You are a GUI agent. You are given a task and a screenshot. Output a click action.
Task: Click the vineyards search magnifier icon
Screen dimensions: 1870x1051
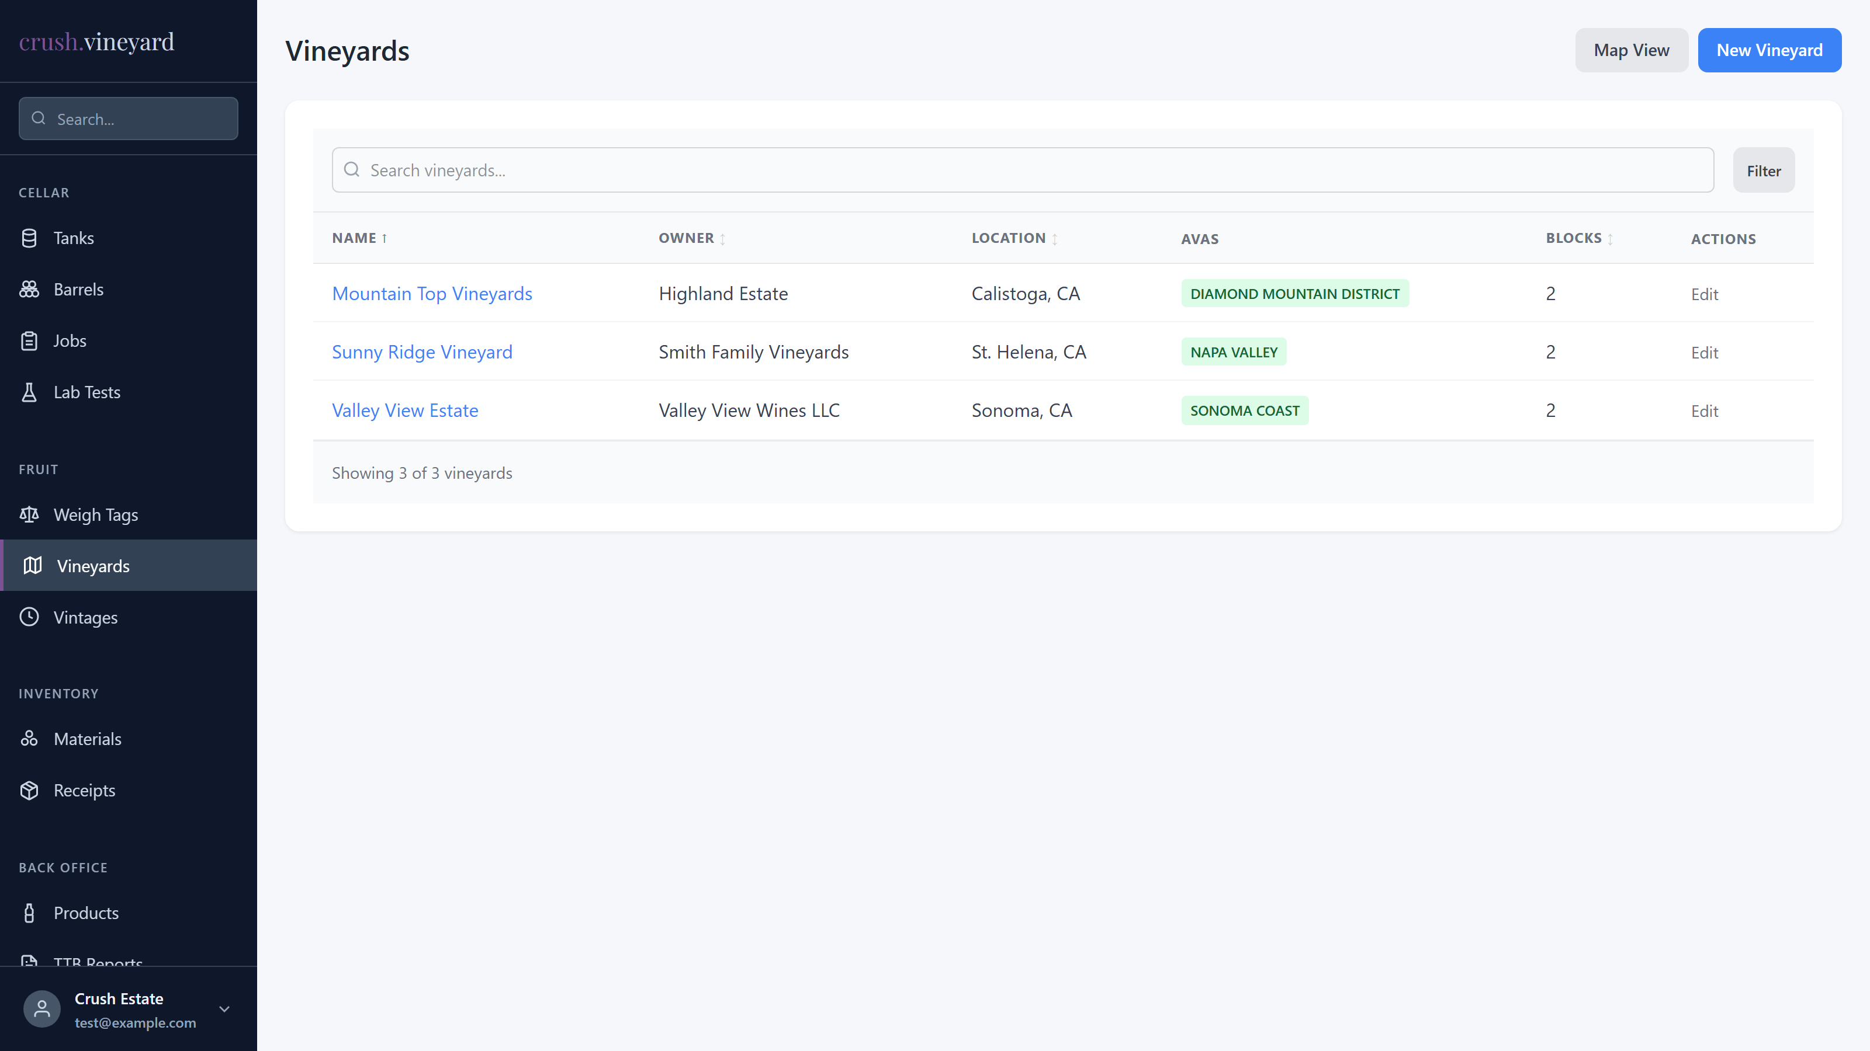coord(352,170)
